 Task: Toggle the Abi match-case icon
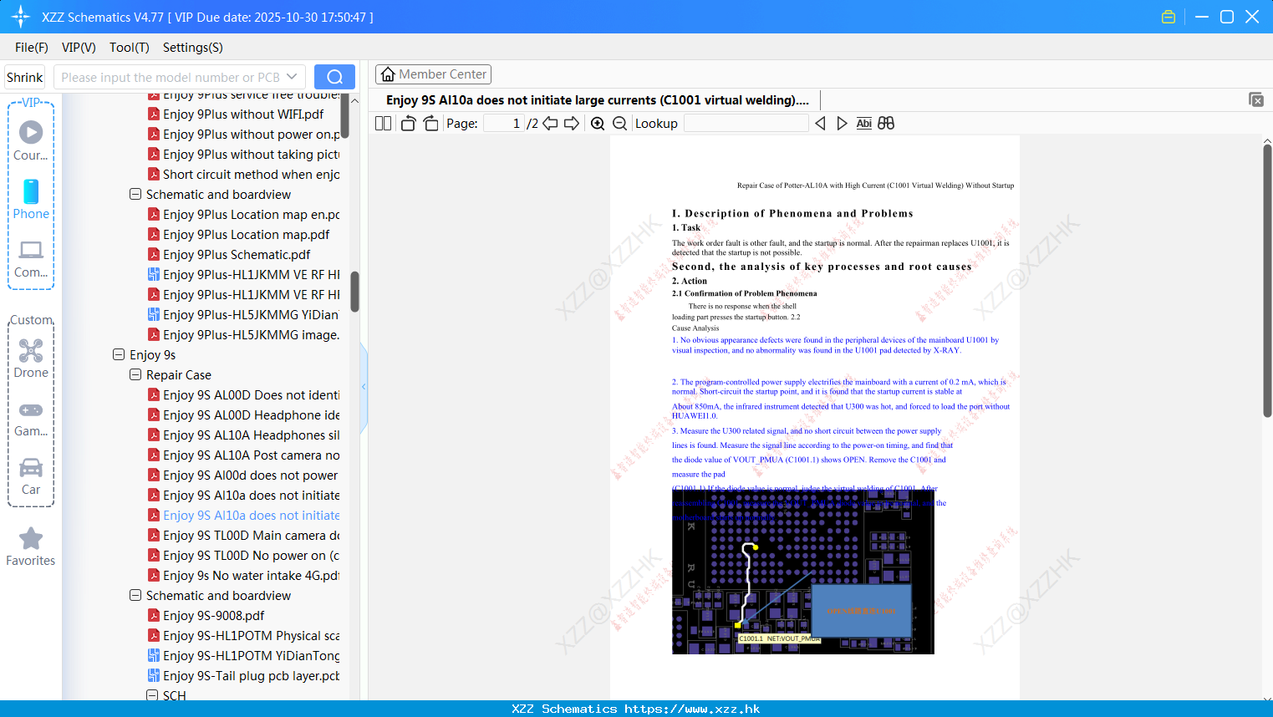[x=864, y=124]
